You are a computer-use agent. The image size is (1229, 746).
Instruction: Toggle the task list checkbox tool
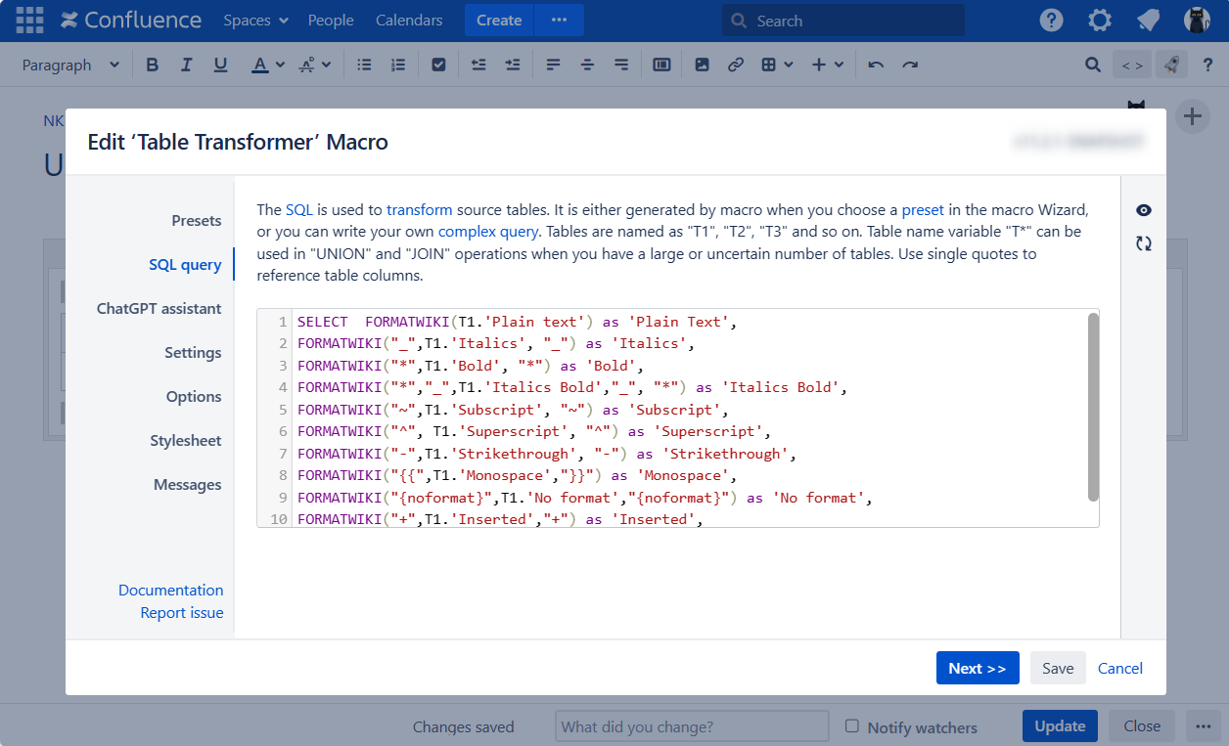coord(438,65)
